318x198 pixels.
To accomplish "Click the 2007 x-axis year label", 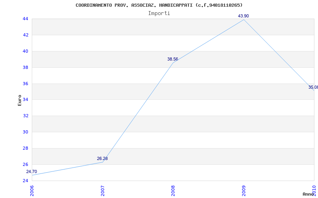I will 103,191.
